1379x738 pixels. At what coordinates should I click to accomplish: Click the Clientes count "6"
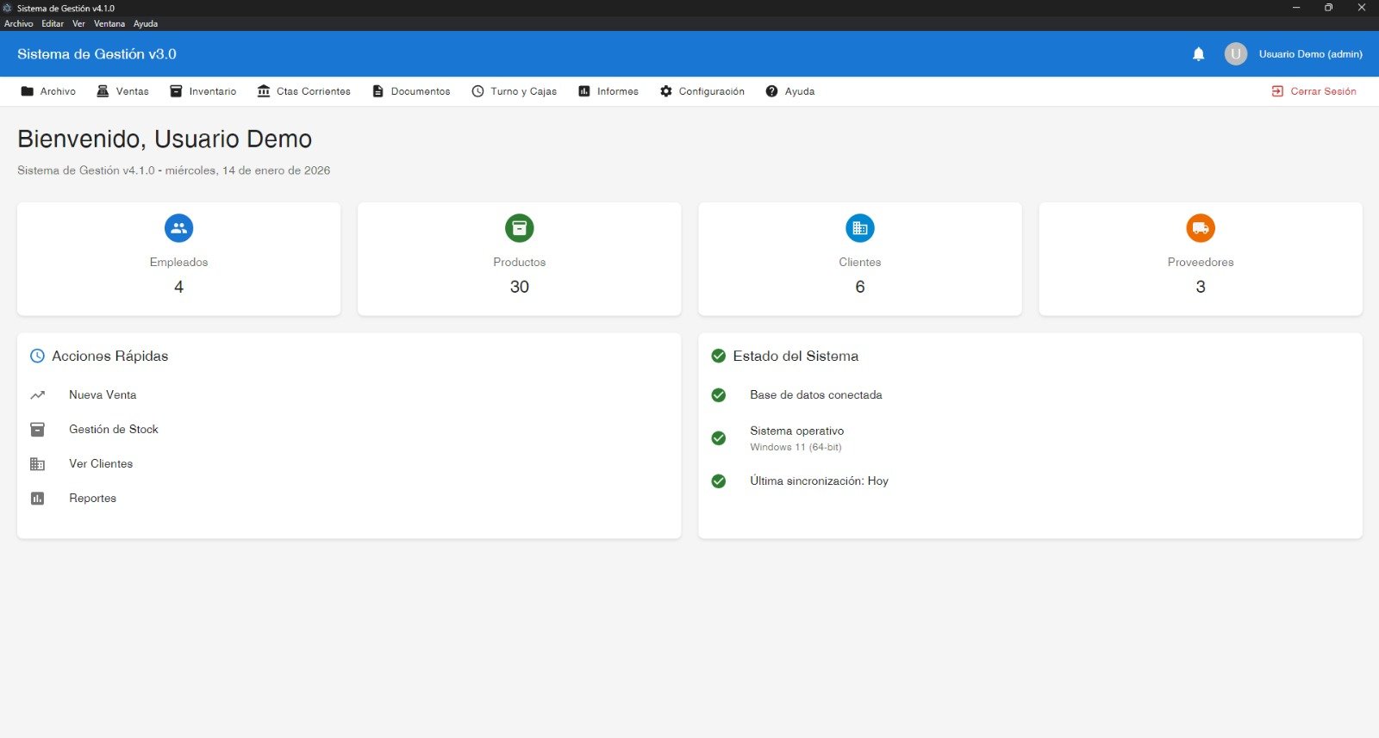click(860, 287)
